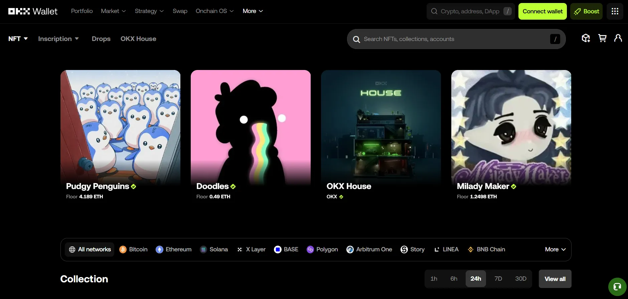Click the OKX Wallet logo
The width and height of the screenshot is (628, 299).
pos(33,11)
